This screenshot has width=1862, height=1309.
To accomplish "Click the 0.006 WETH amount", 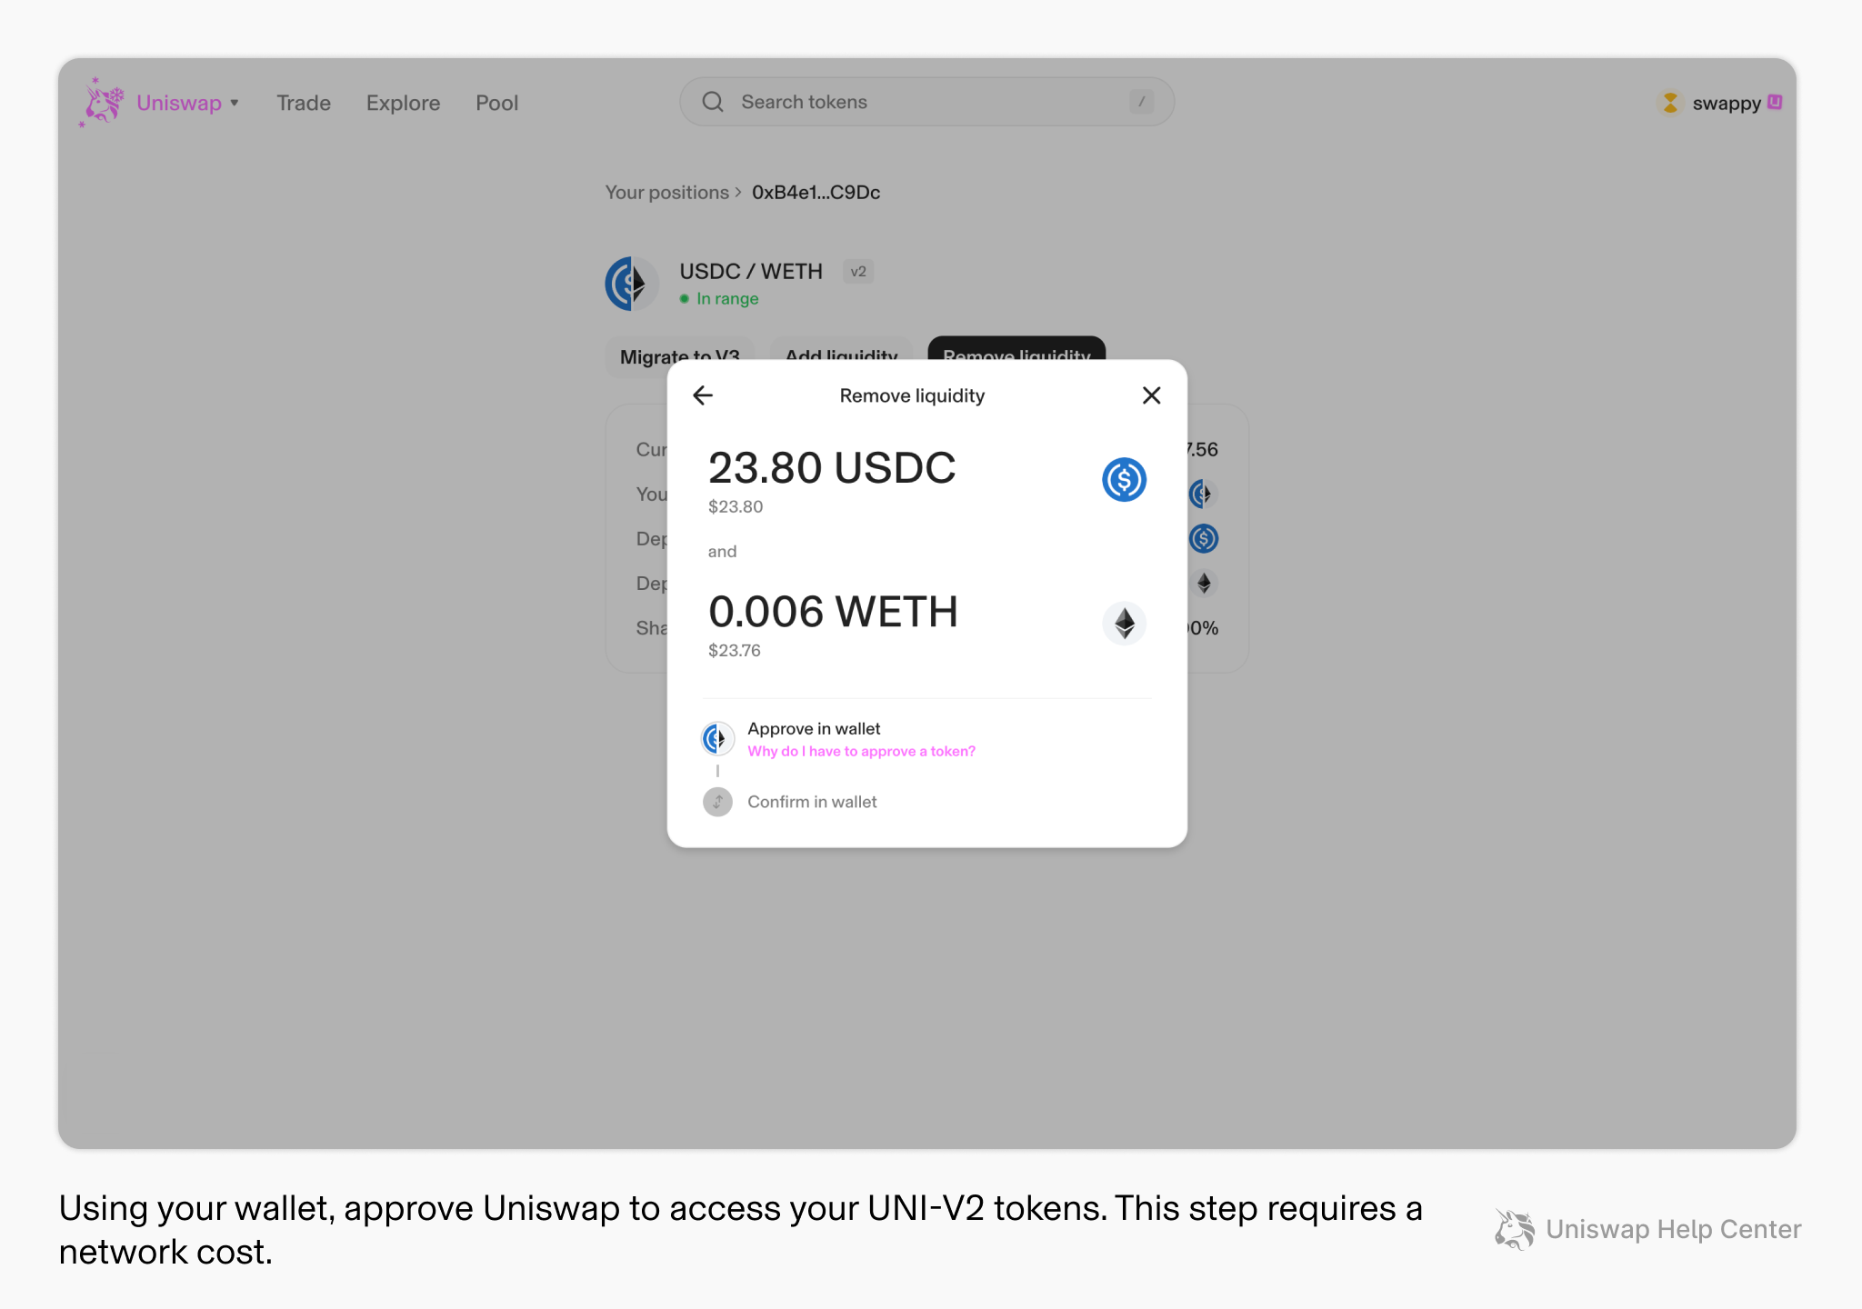I will coord(833,613).
